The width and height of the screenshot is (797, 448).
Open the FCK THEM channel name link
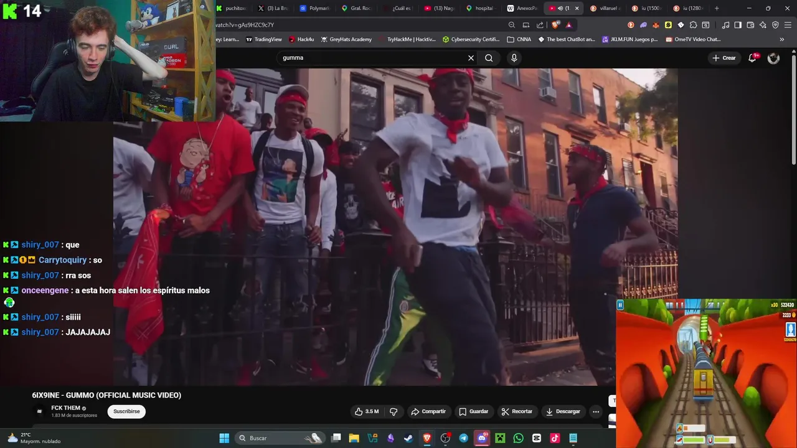[x=65, y=408]
